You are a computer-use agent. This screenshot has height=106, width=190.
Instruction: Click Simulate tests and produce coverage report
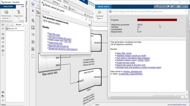tap(139, 67)
